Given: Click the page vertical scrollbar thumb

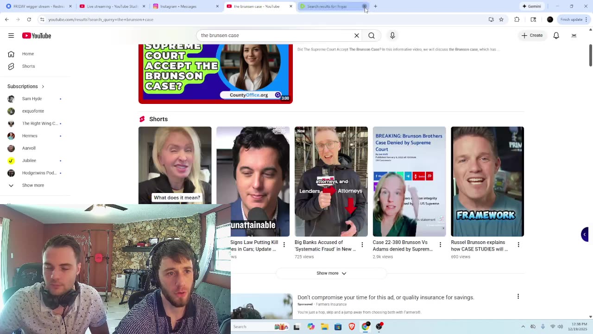Looking at the screenshot, I should click(590, 56).
